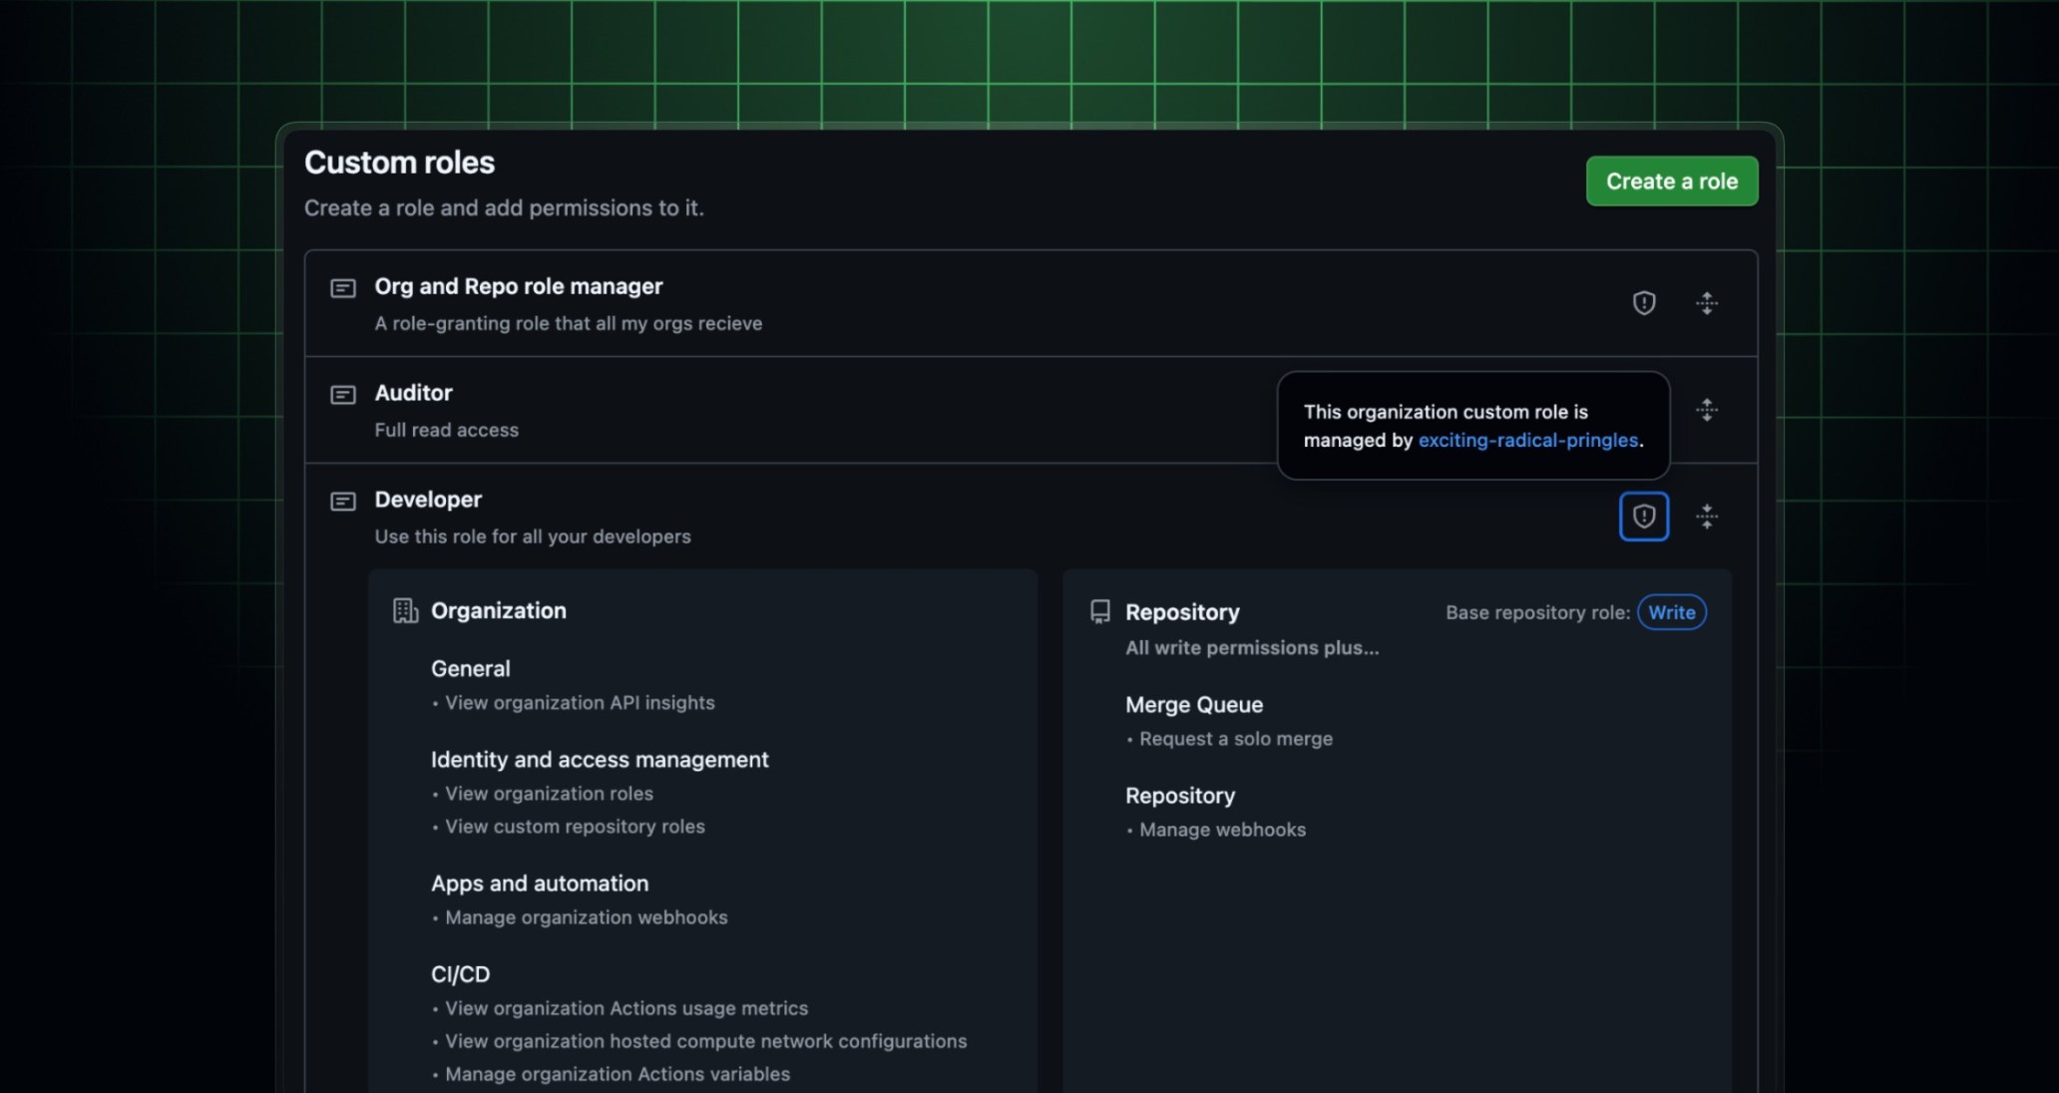2059x1093 pixels.
Task: Click the View custom repository roles permission entry
Action: [575, 826]
